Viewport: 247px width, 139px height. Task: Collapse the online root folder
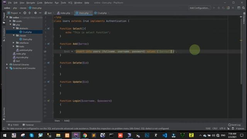click(x=7, y=17)
